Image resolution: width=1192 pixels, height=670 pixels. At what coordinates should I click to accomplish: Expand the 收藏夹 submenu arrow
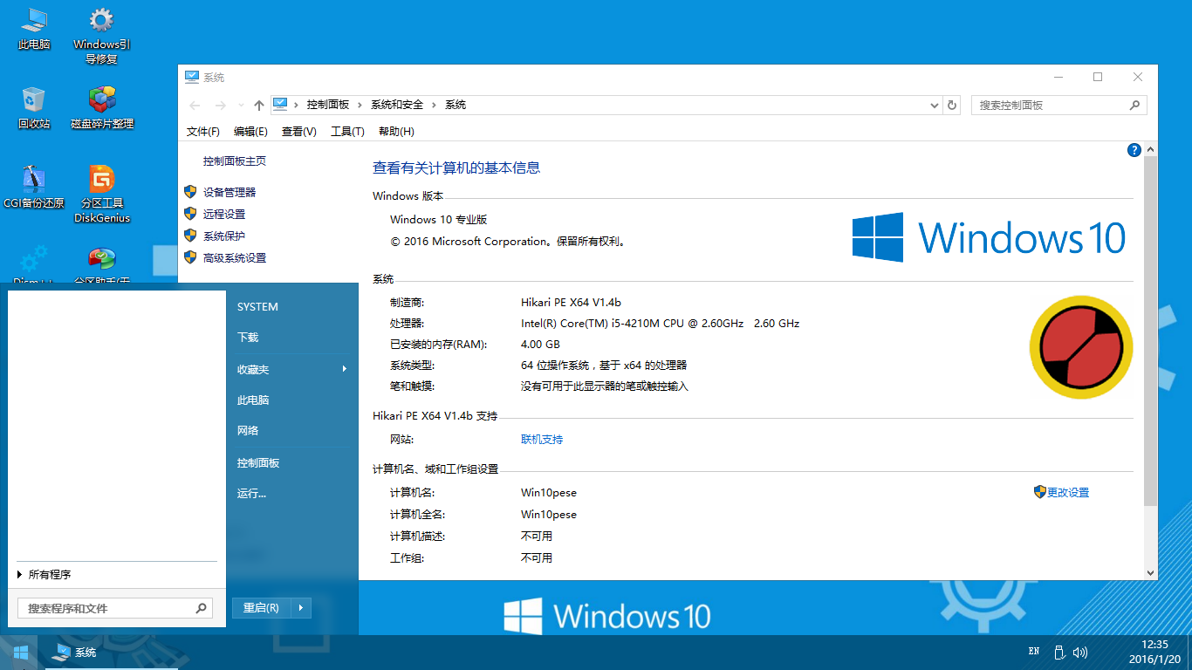[345, 369]
